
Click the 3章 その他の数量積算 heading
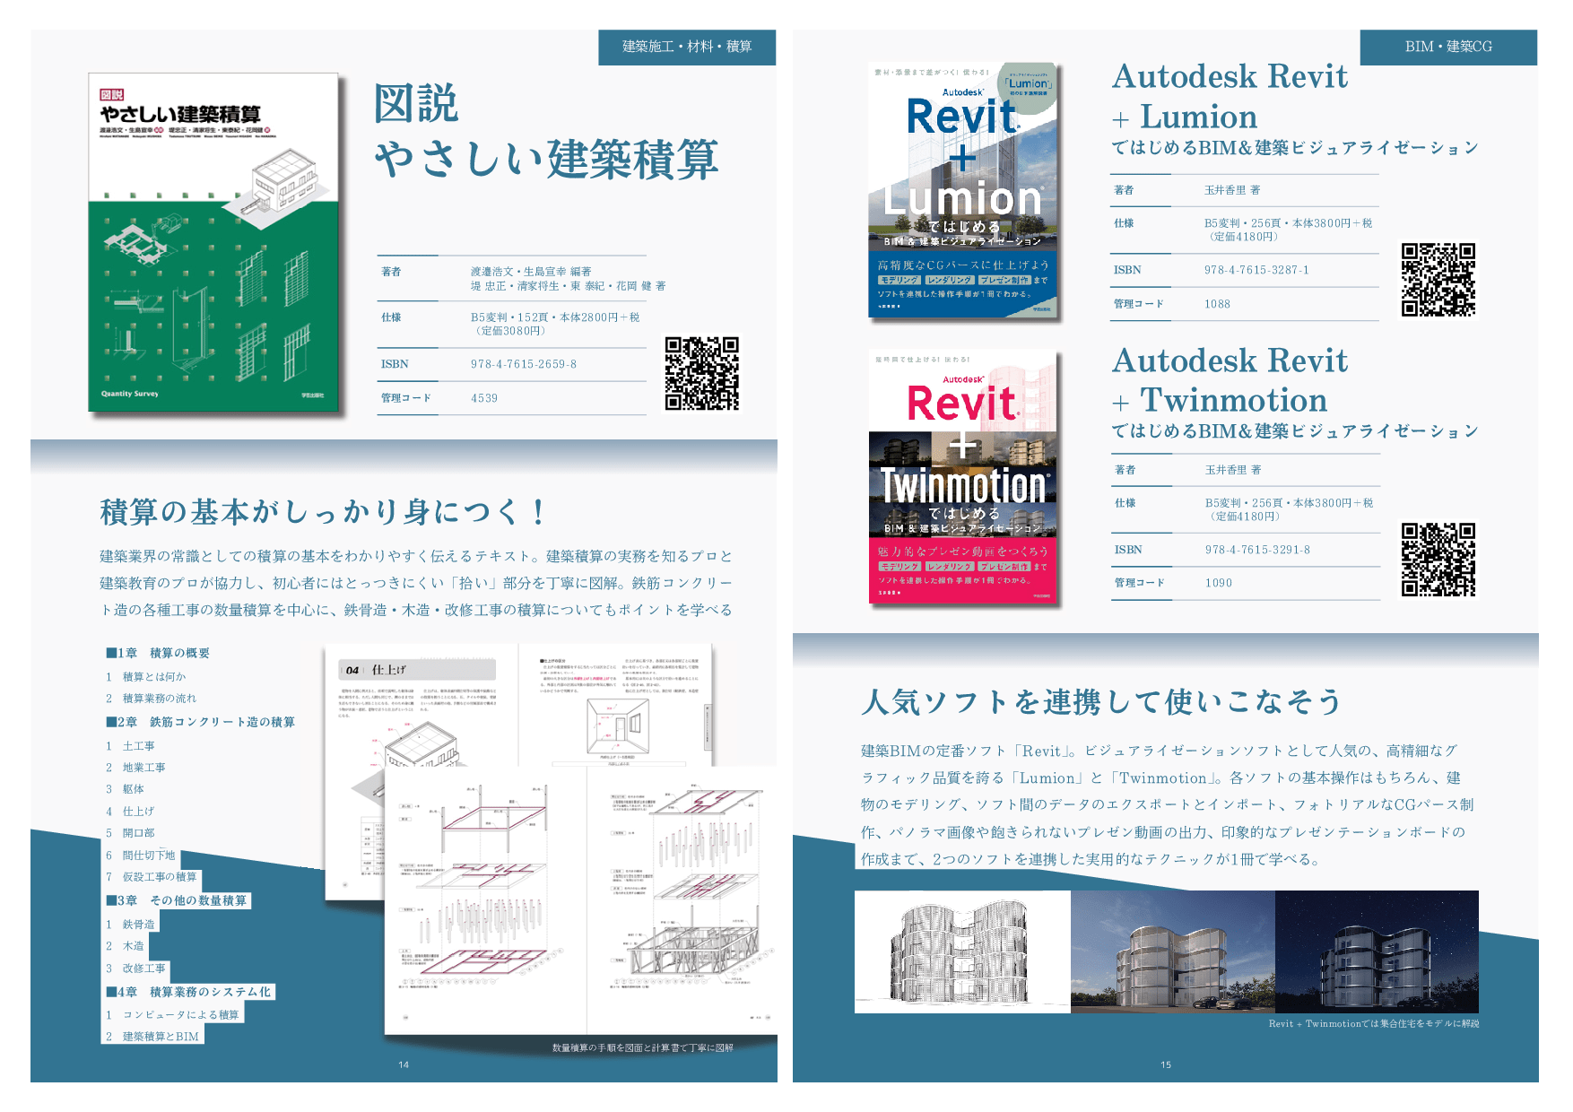tap(177, 900)
